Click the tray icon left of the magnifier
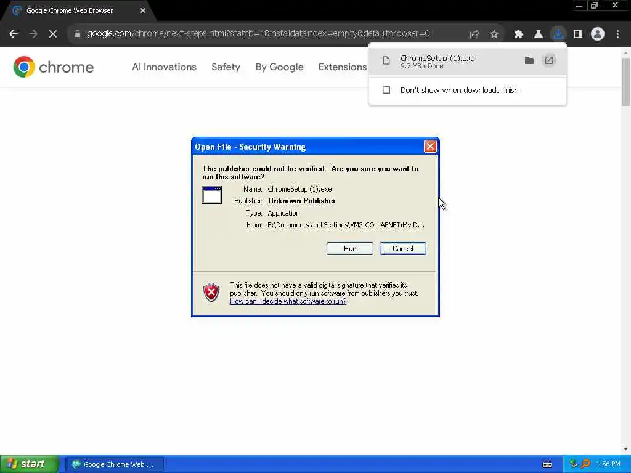Image resolution: width=631 pixels, height=473 pixels. point(574,464)
